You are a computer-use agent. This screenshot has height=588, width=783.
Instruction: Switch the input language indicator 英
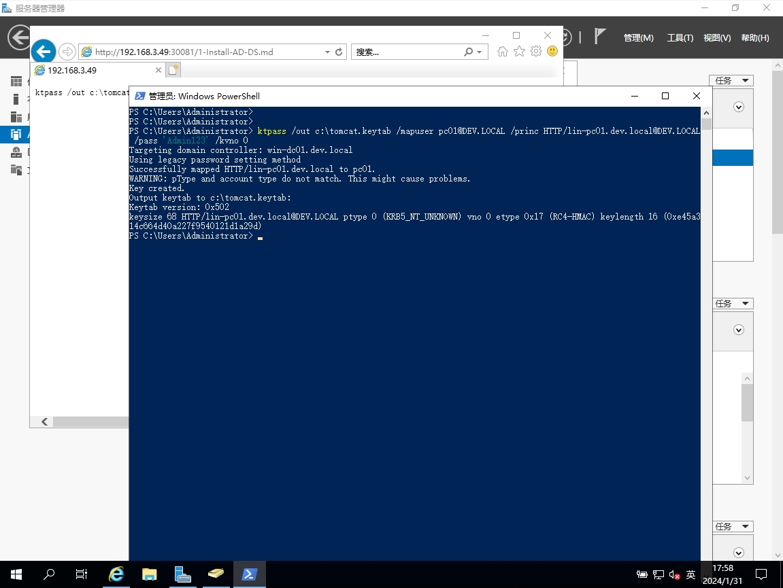(x=690, y=575)
